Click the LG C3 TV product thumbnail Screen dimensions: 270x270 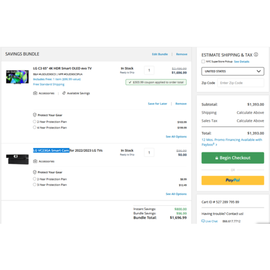click(17, 77)
